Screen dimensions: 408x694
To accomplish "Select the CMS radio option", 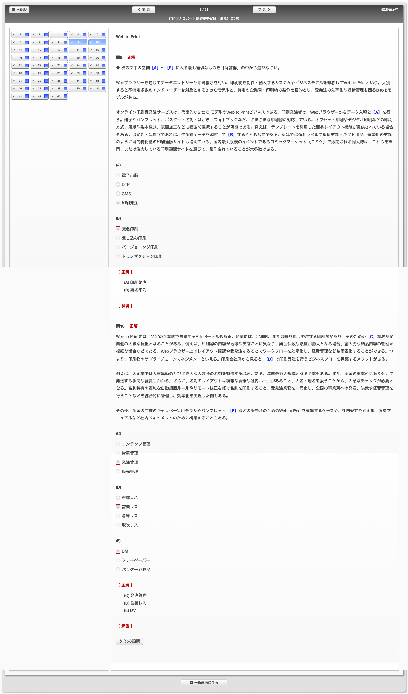I will pyautogui.click(x=118, y=194).
